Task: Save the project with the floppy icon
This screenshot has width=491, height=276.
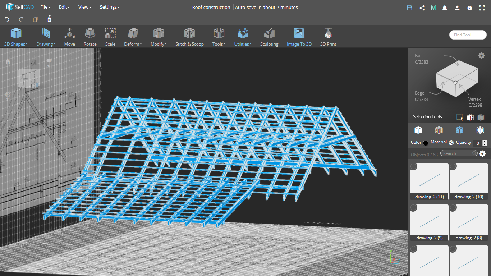Action: (x=409, y=8)
